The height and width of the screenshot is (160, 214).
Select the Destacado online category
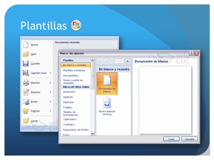pyautogui.click(x=69, y=92)
